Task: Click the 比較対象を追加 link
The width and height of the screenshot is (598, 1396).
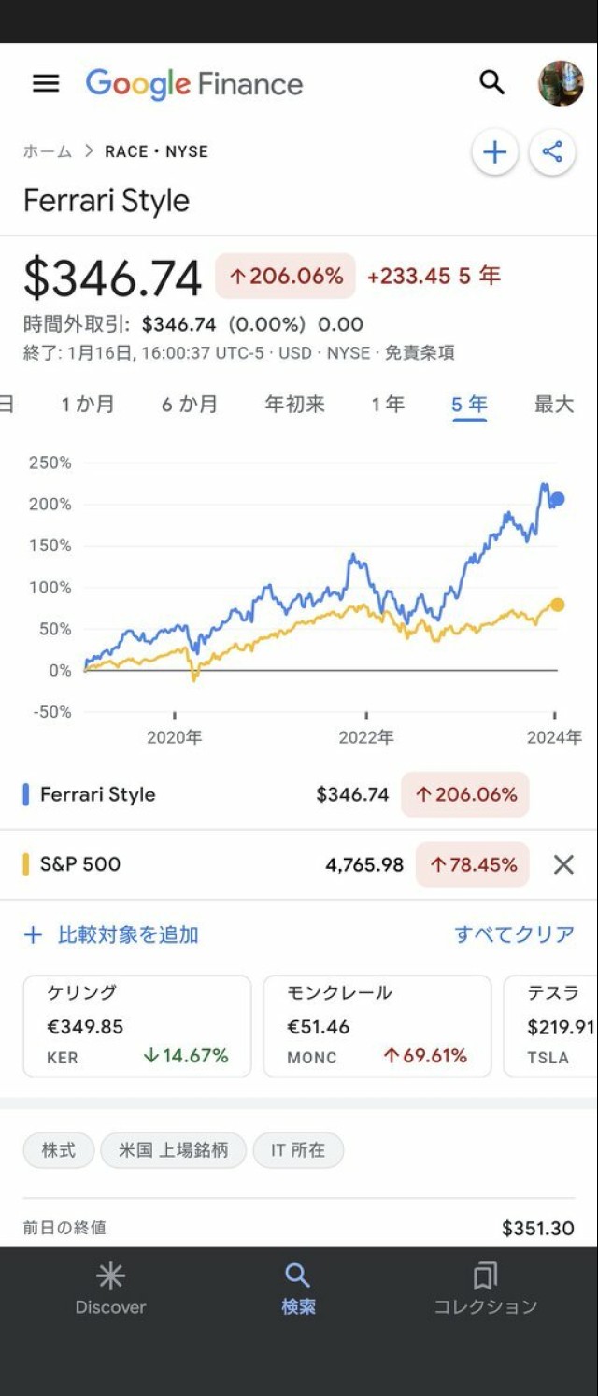Action: point(112,934)
